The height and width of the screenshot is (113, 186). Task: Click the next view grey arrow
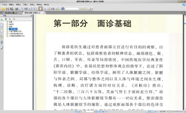tap(106, 111)
